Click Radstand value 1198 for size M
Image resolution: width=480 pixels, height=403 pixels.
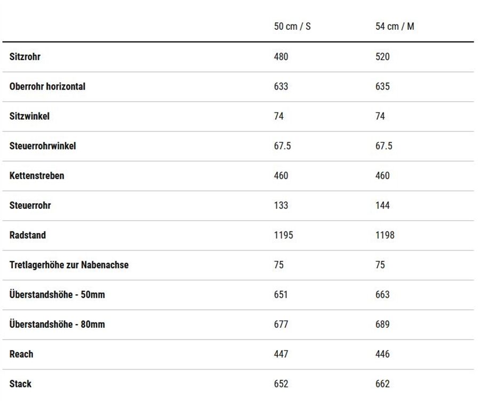tap(385, 235)
